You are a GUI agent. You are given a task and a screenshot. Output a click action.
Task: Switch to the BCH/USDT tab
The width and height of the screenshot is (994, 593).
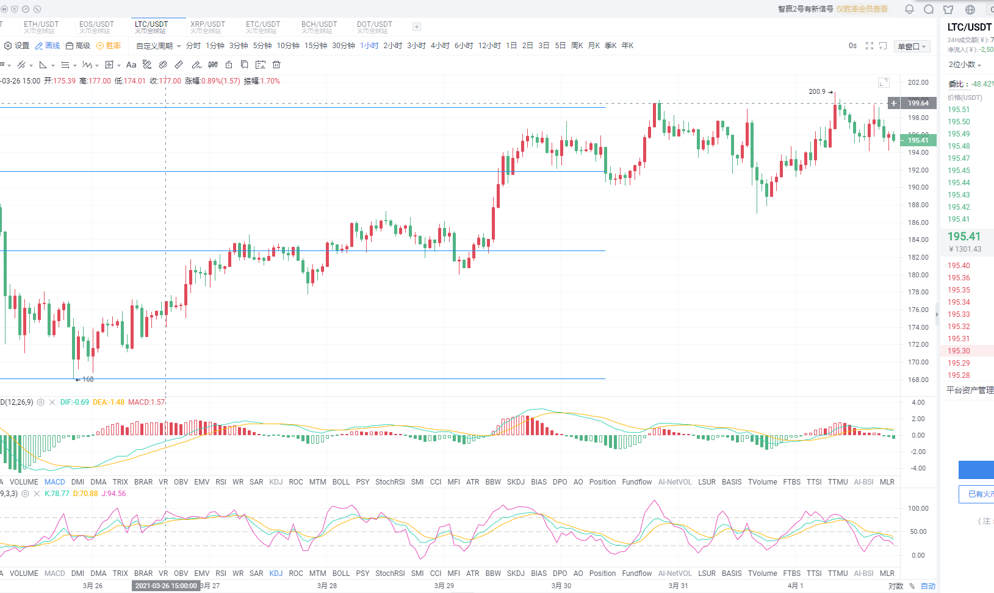click(319, 27)
